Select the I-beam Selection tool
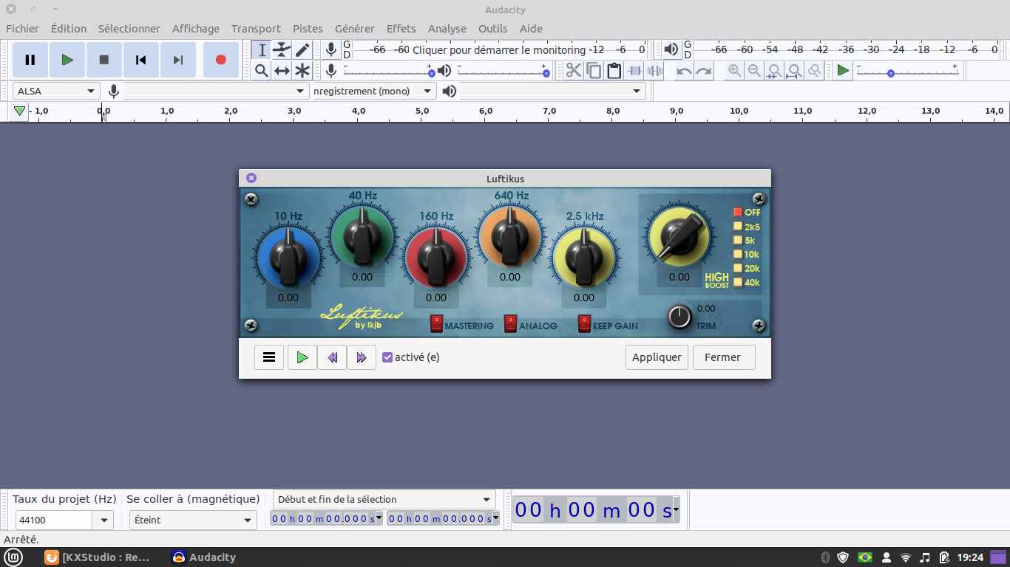Image resolution: width=1010 pixels, height=567 pixels. pos(262,49)
